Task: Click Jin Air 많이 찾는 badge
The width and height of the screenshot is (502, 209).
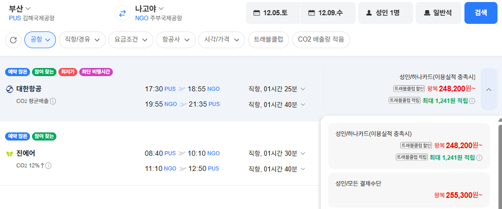Action: point(44,136)
